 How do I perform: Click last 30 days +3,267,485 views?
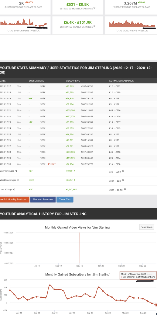tap(71, 189)
